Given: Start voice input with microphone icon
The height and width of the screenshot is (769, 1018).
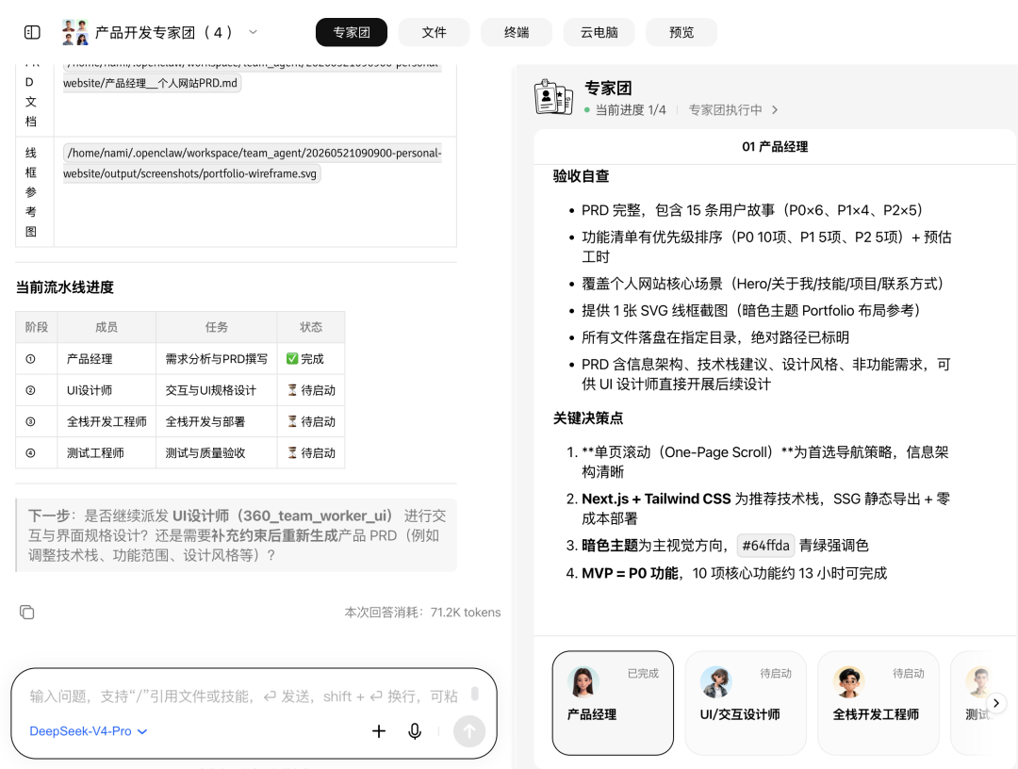Looking at the screenshot, I should tap(414, 731).
